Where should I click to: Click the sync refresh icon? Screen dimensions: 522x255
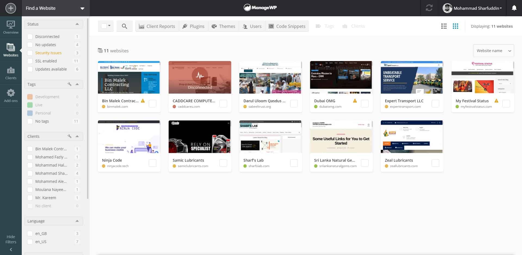(x=429, y=8)
